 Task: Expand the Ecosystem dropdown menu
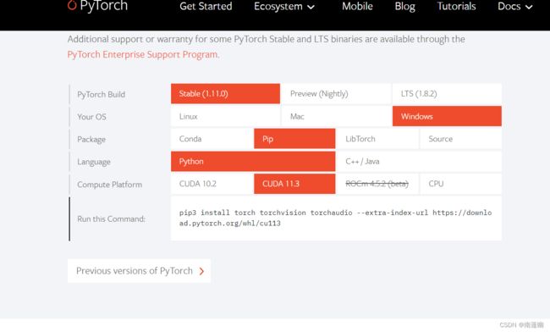point(284,6)
